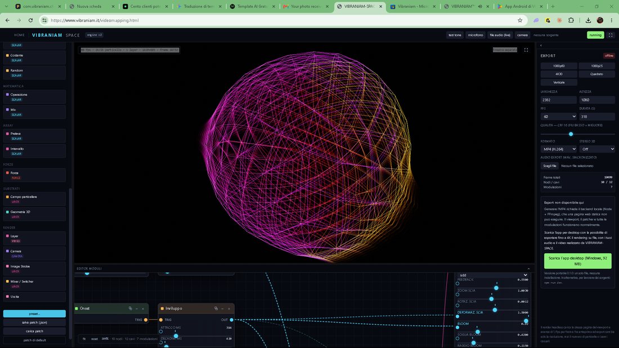The height and width of the screenshot is (348, 619).
Task: Minimize the Inviluppo module node
Action: [x=222, y=309]
